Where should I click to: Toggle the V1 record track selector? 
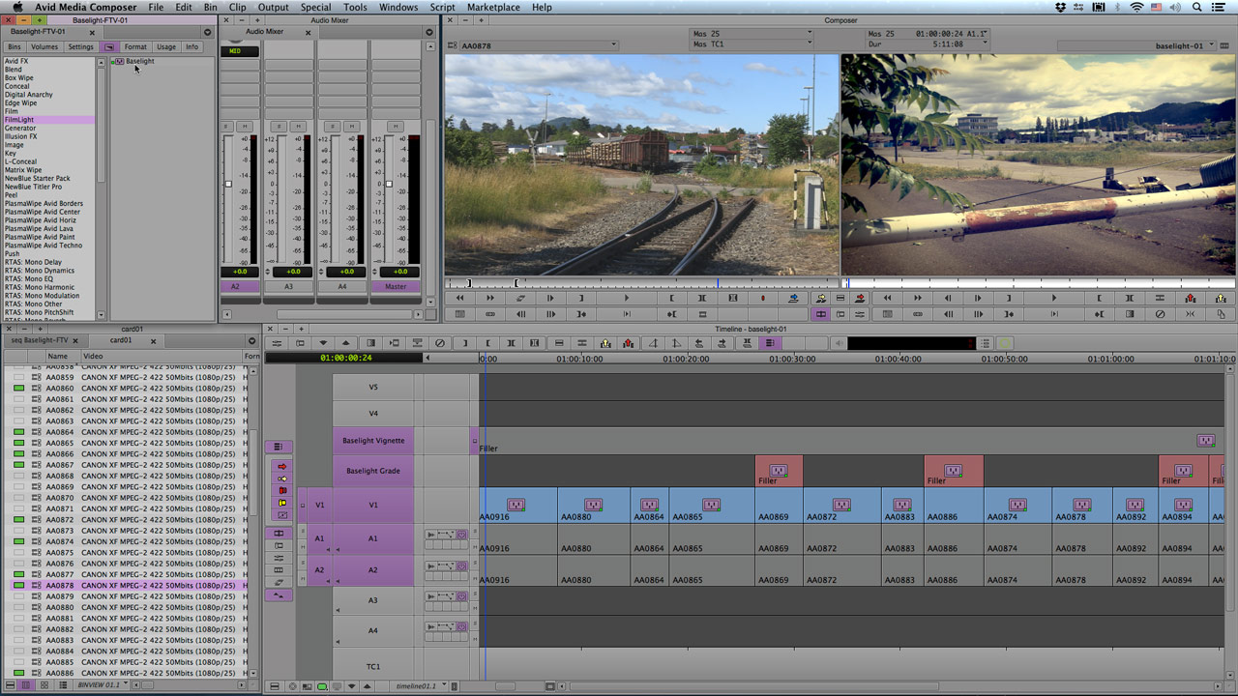click(373, 506)
